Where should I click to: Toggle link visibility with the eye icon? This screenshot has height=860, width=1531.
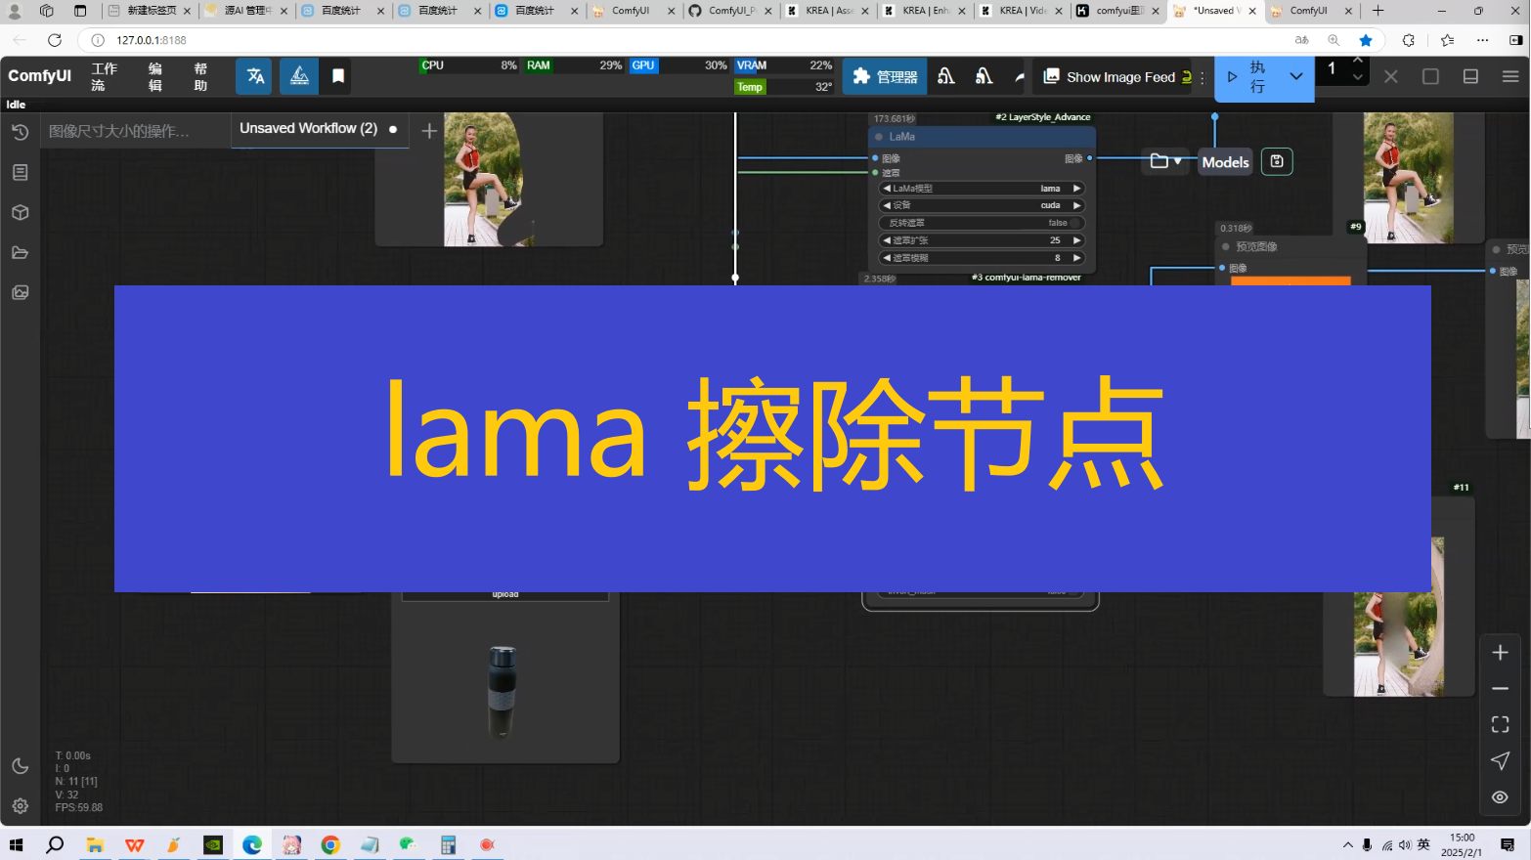point(1500,796)
